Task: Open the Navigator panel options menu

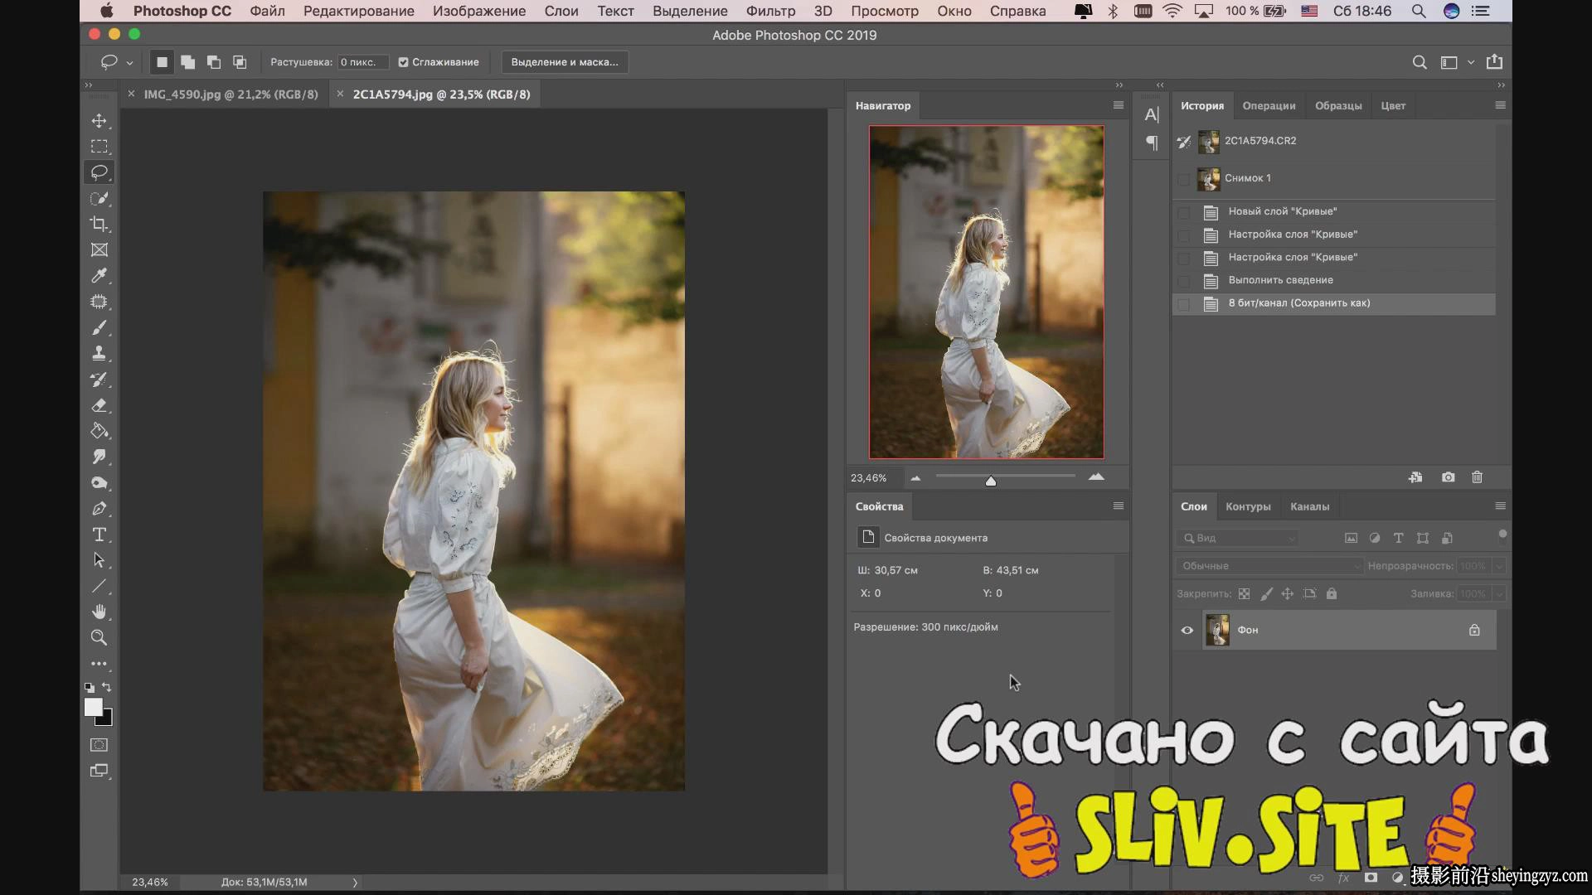Action: tap(1118, 105)
